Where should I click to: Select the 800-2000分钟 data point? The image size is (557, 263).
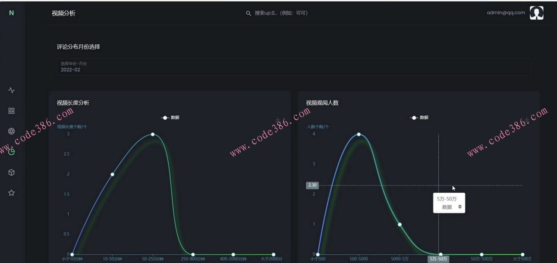pos(233,254)
